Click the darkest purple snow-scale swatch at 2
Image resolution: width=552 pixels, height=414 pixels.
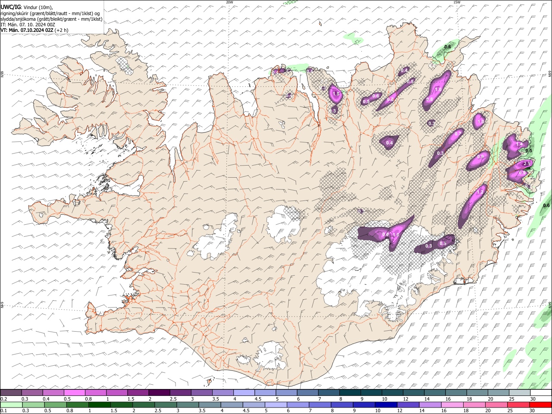pos(159,392)
